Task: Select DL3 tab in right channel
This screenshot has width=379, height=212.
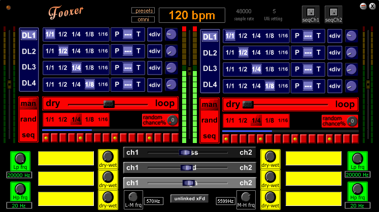Action: click(x=210, y=68)
